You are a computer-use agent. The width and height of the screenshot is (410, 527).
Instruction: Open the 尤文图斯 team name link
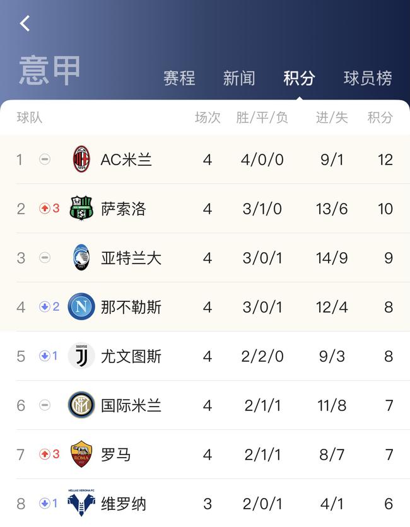pyautogui.click(x=131, y=356)
